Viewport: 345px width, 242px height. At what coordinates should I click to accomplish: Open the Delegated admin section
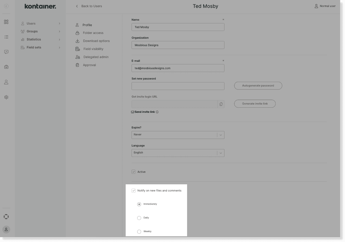click(x=77, y=57)
